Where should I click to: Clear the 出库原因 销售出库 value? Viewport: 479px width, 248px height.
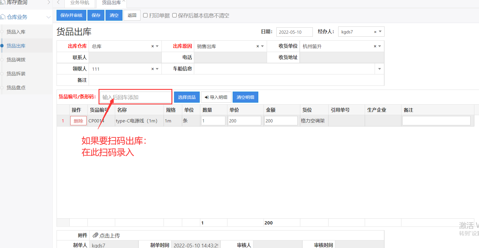(258, 46)
